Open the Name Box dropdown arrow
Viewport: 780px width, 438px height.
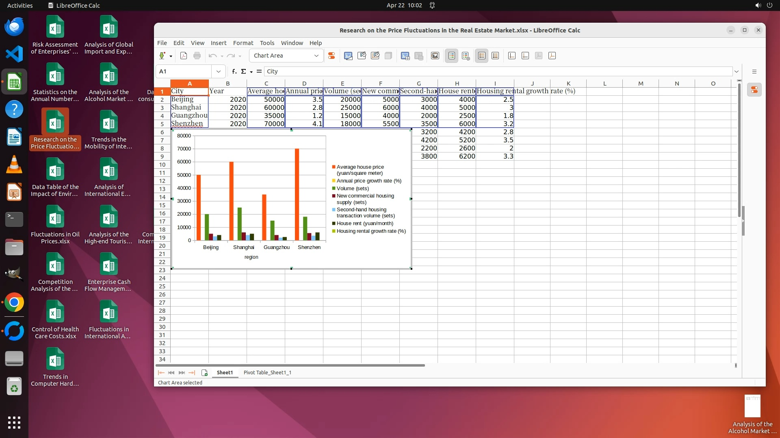pos(219,71)
